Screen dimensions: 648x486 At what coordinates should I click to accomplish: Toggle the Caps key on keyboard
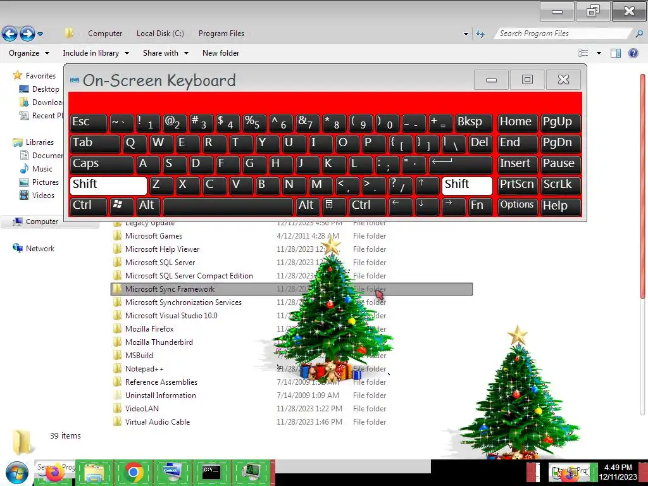click(102, 164)
